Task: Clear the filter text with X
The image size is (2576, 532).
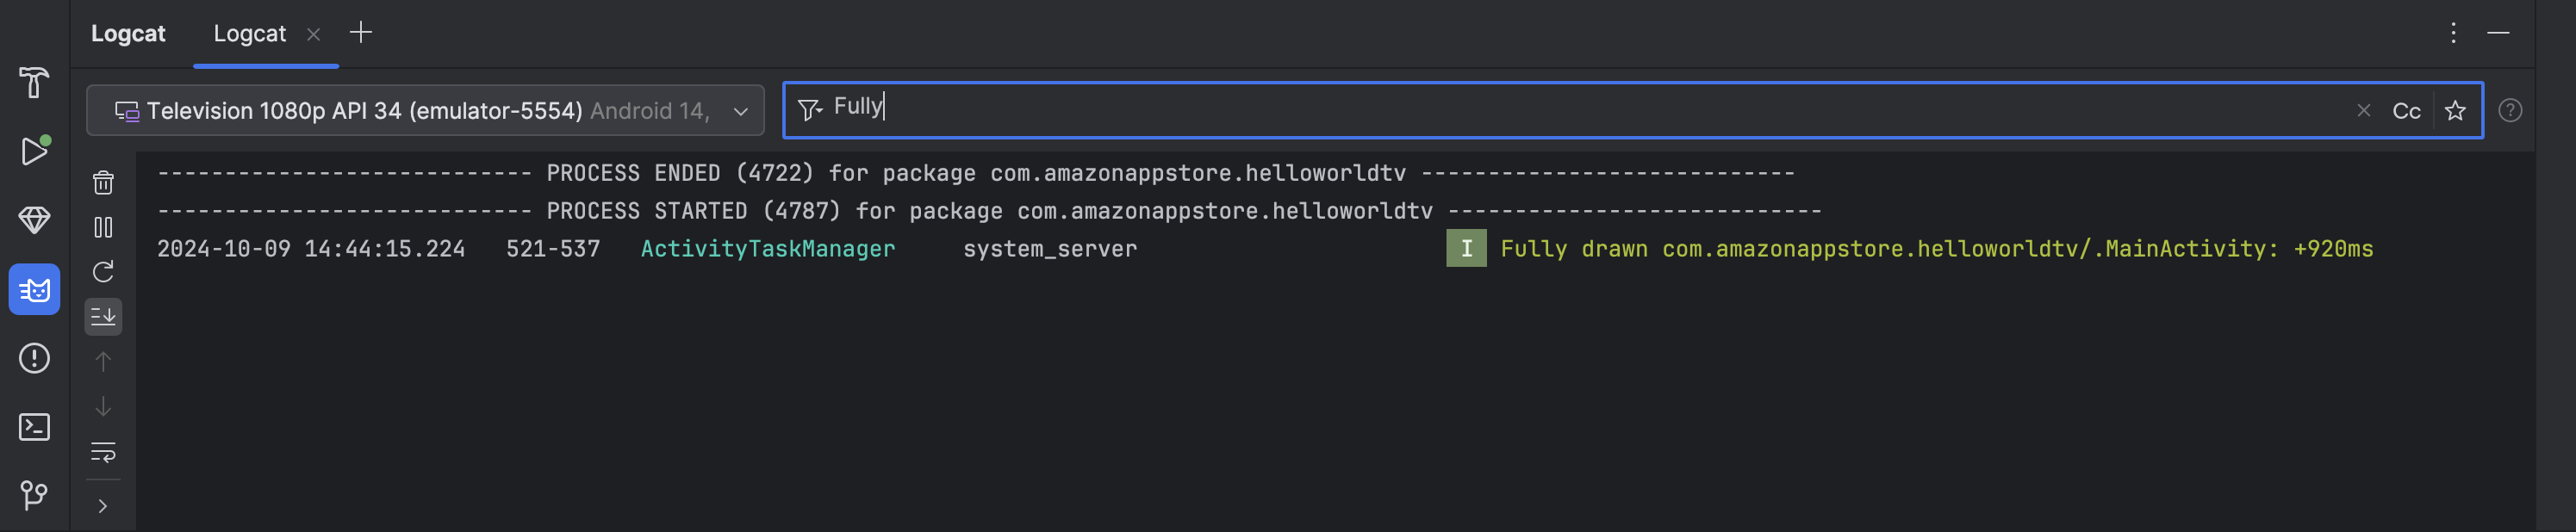Action: coord(2364,111)
